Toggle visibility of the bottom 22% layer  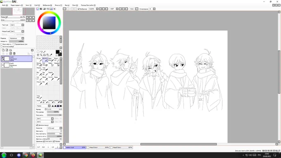pos(3,64)
